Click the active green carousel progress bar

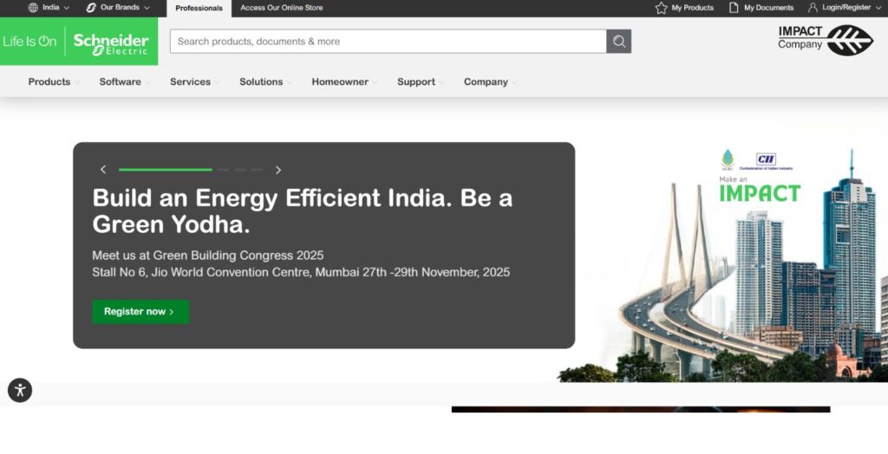[166, 170]
